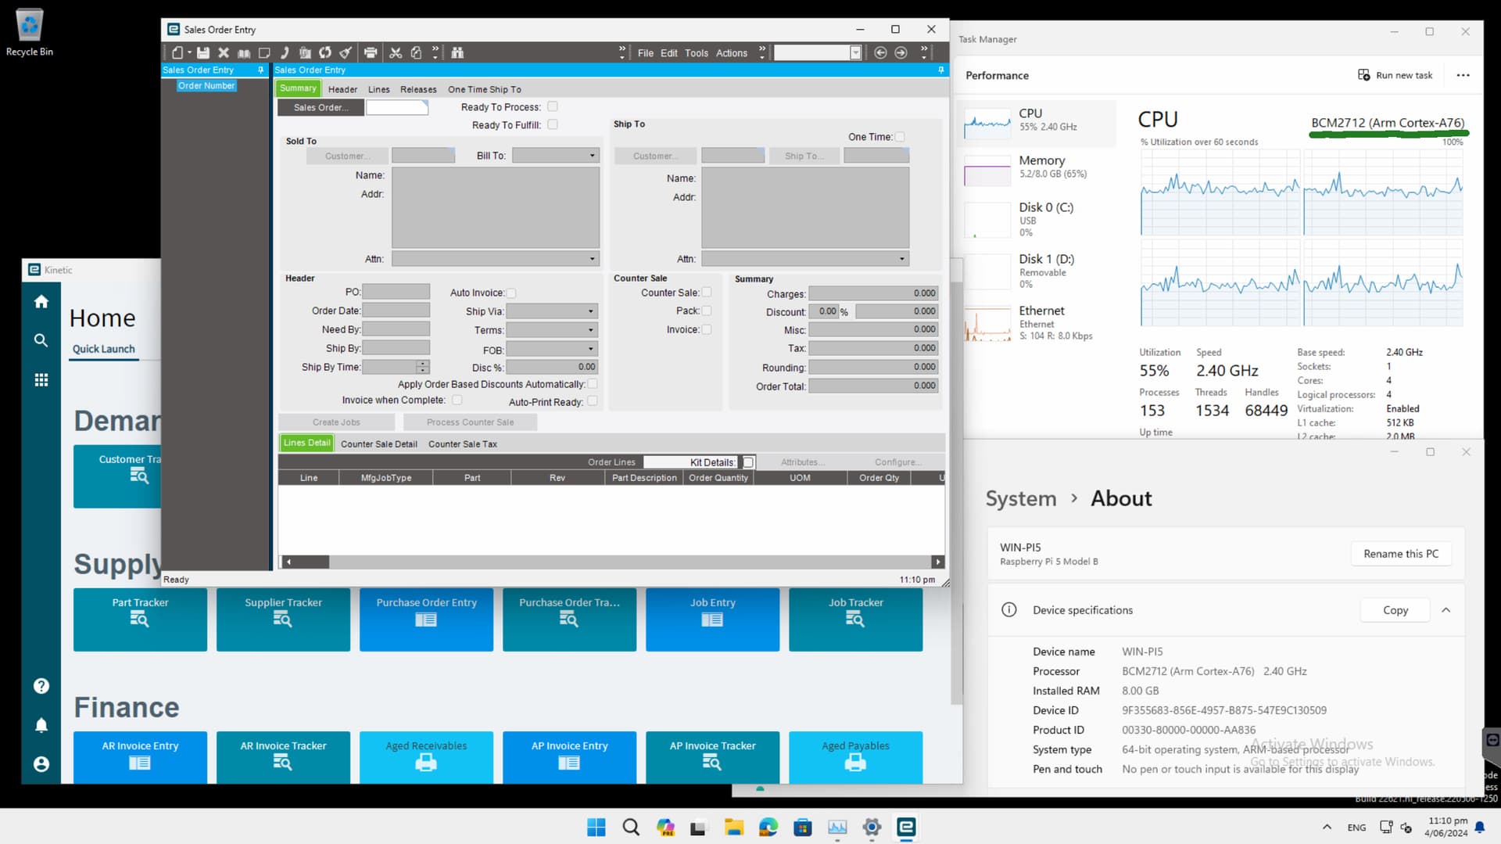
Task: Click Run new task in Task Manager
Action: pos(1395,75)
